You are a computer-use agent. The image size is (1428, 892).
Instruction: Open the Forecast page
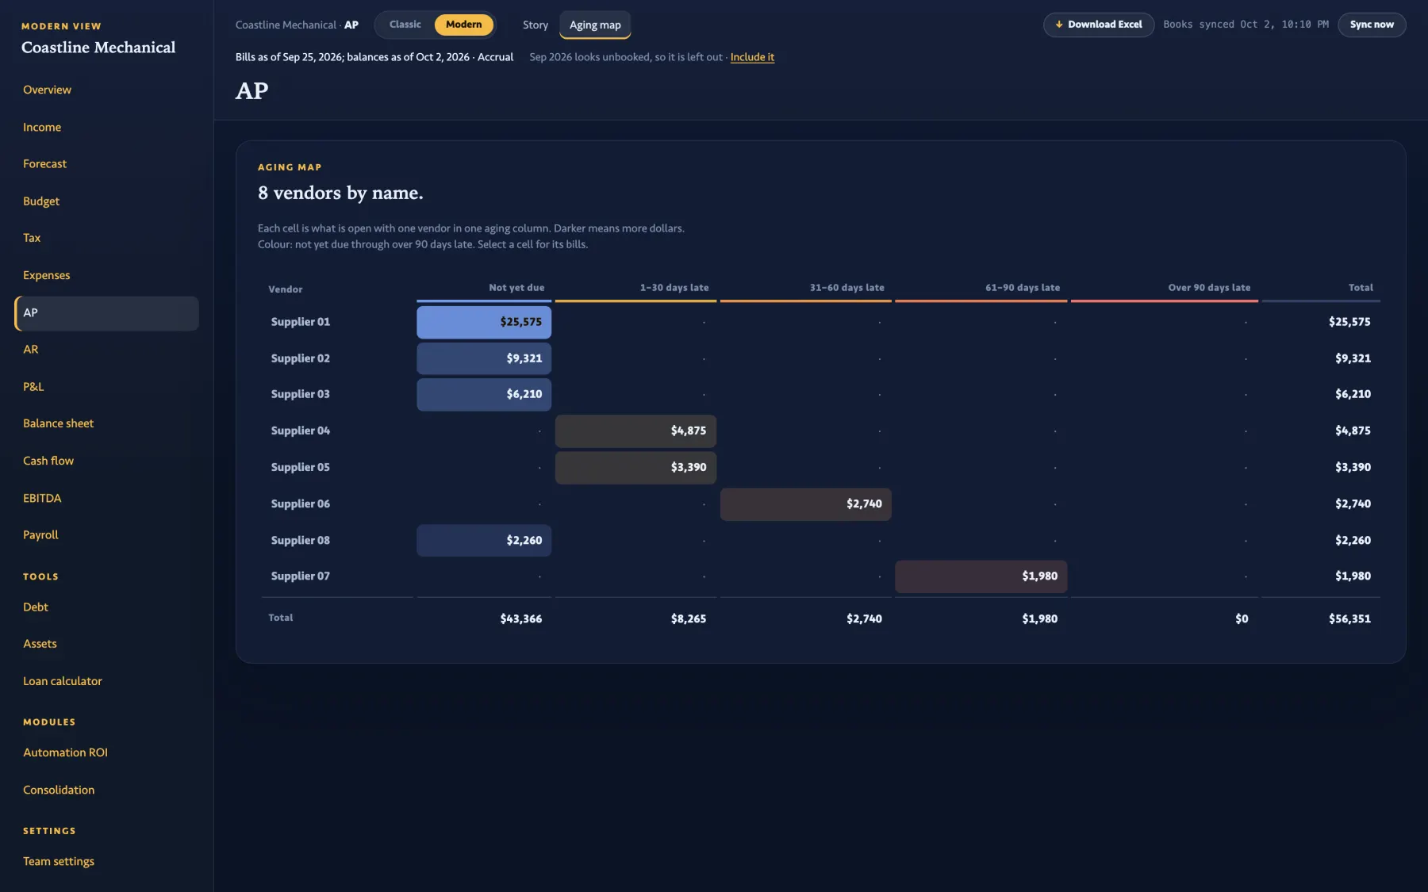tap(106, 164)
